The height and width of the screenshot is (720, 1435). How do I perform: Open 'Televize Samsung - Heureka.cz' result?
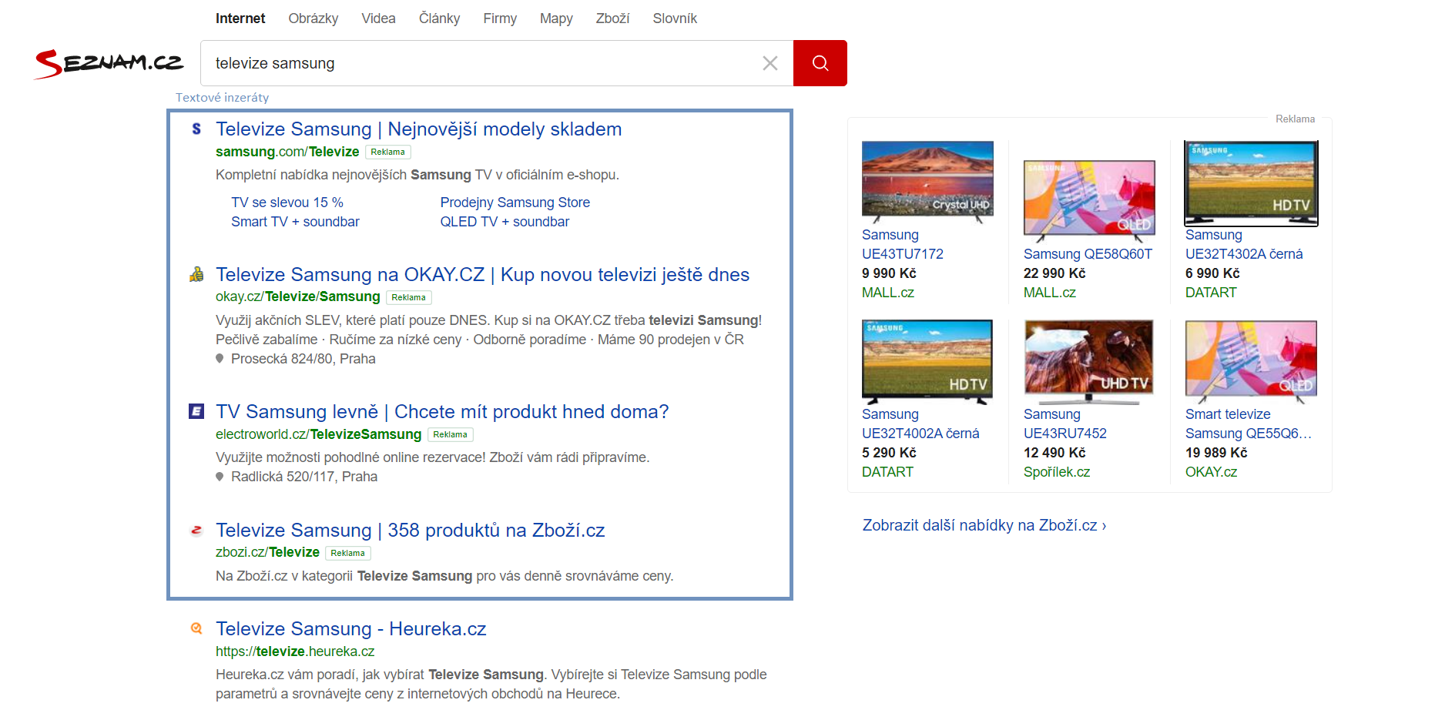tap(350, 629)
